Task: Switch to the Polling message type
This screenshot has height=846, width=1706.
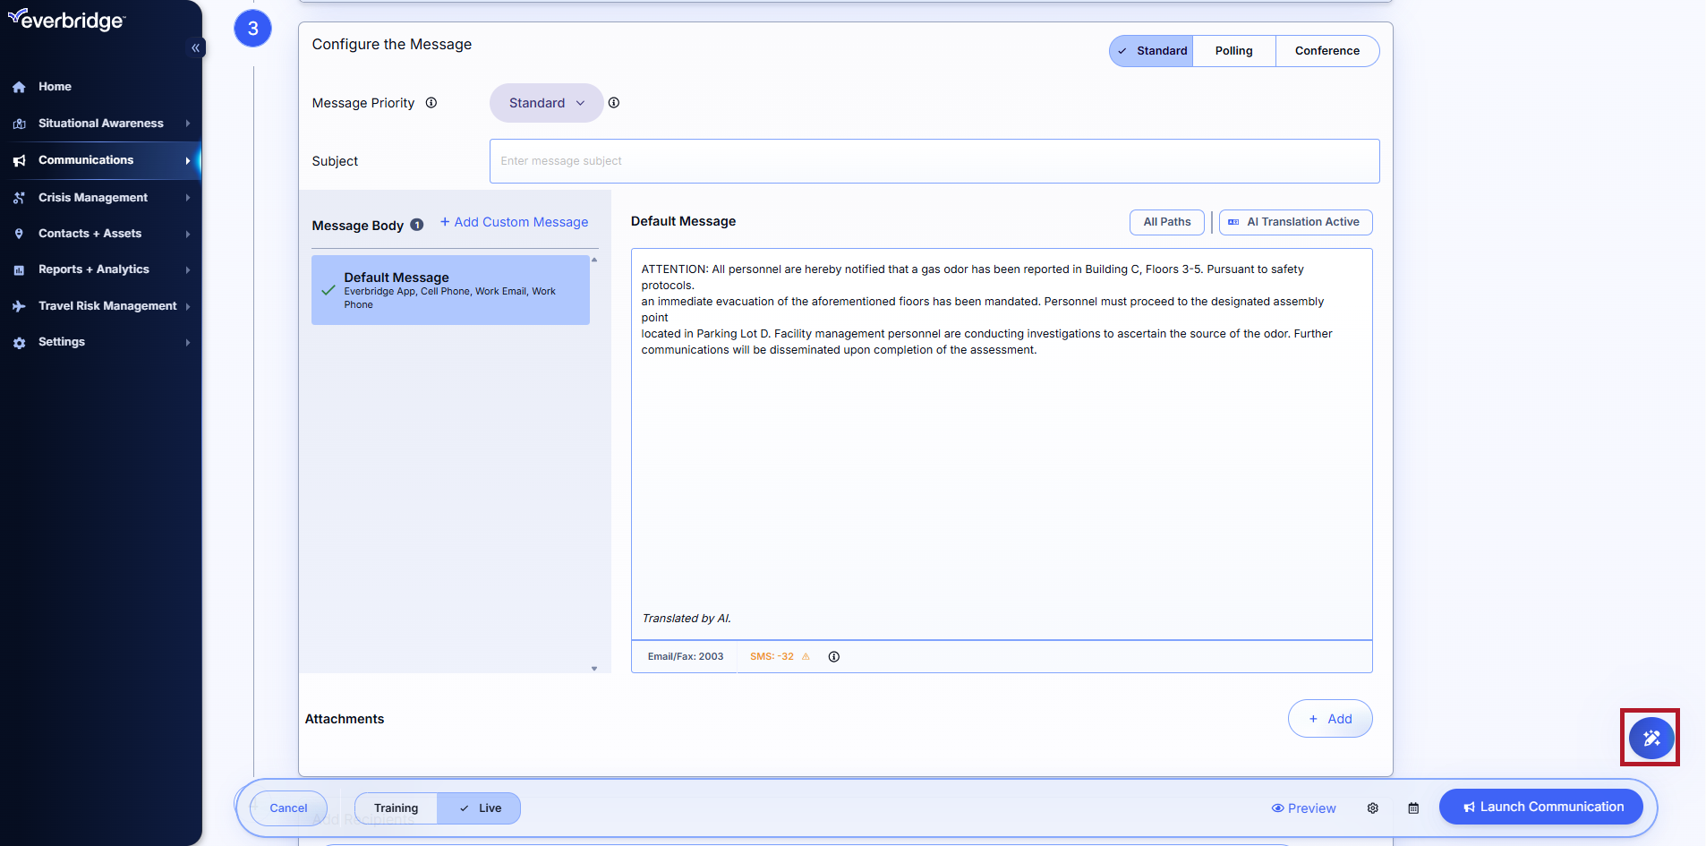Action: click(x=1233, y=51)
